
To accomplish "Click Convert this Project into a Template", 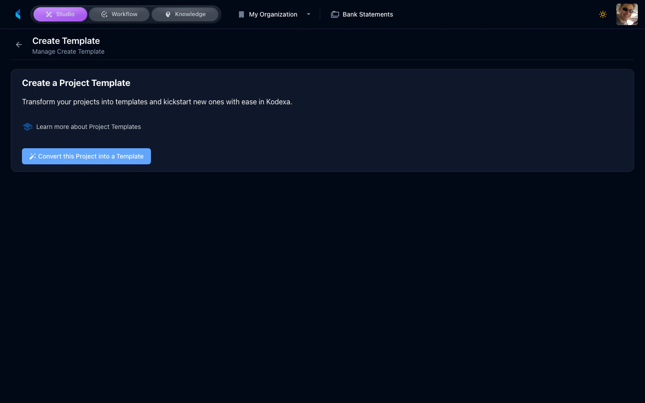I will click(86, 156).
